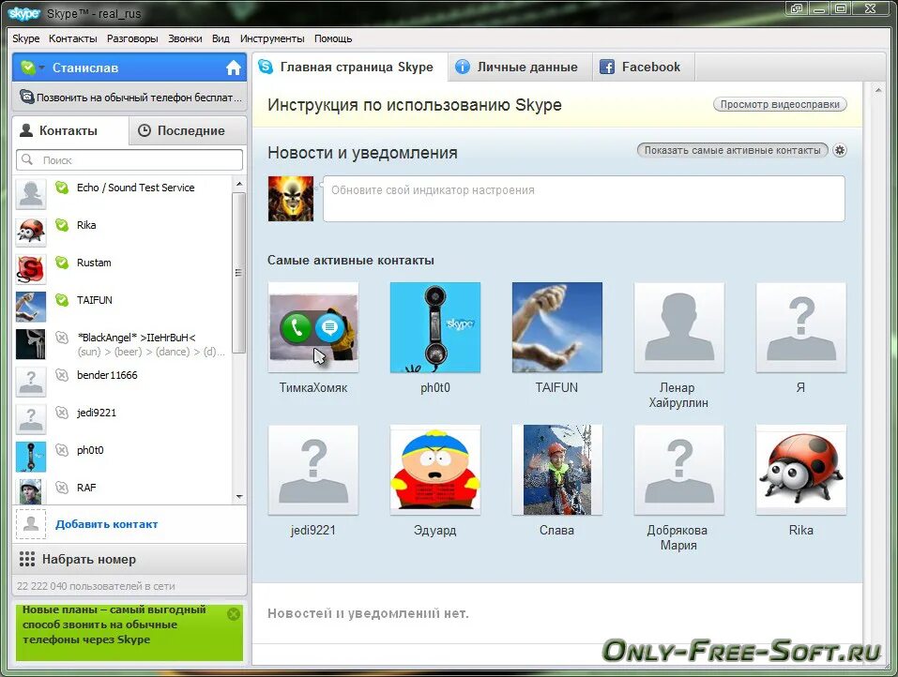Switch to the Последние tab
Image resolution: width=898 pixels, height=677 pixels.
[x=188, y=130]
